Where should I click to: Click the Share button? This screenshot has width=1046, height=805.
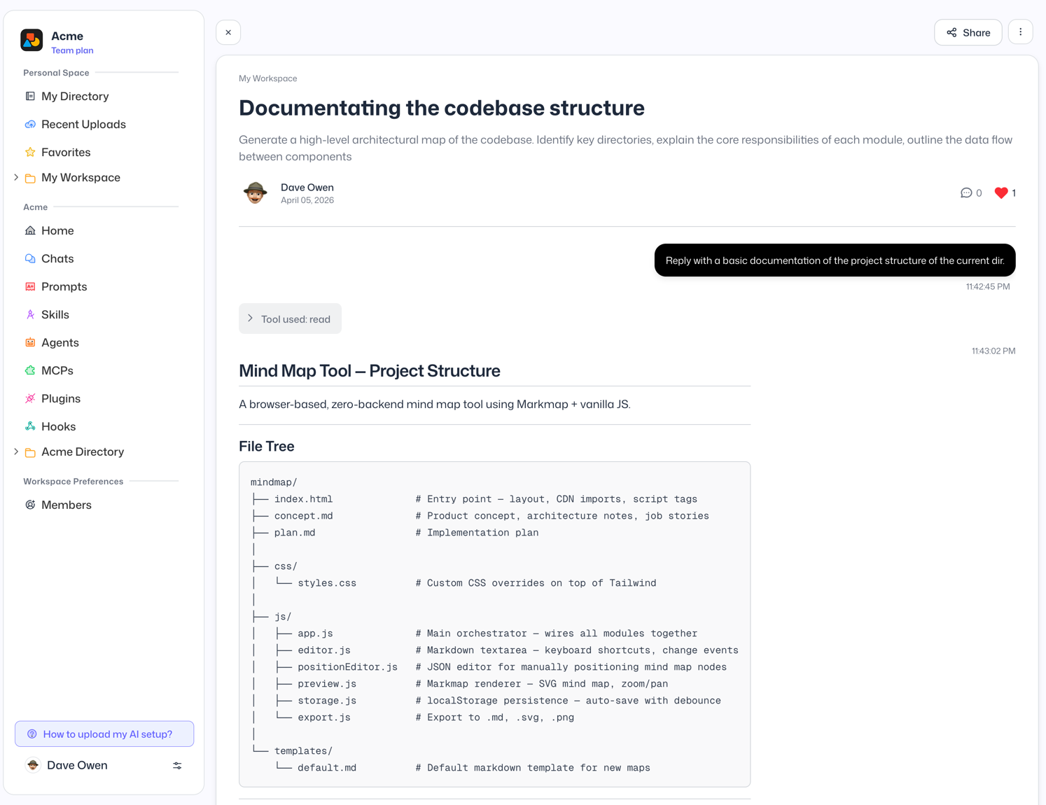pyautogui.click(x=968, y=32)
